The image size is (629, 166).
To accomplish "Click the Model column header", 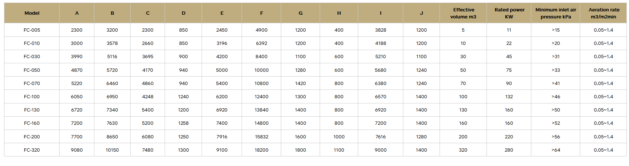I will click(x=32, y=13).
